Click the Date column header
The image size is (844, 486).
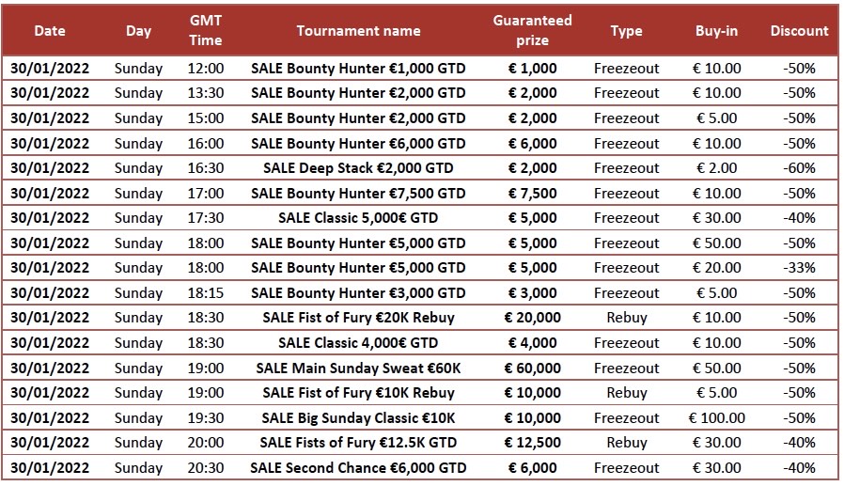[50, 30]
